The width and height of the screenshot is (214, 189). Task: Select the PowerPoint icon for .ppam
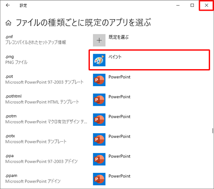pyautogui.click(x=99, y=179)
